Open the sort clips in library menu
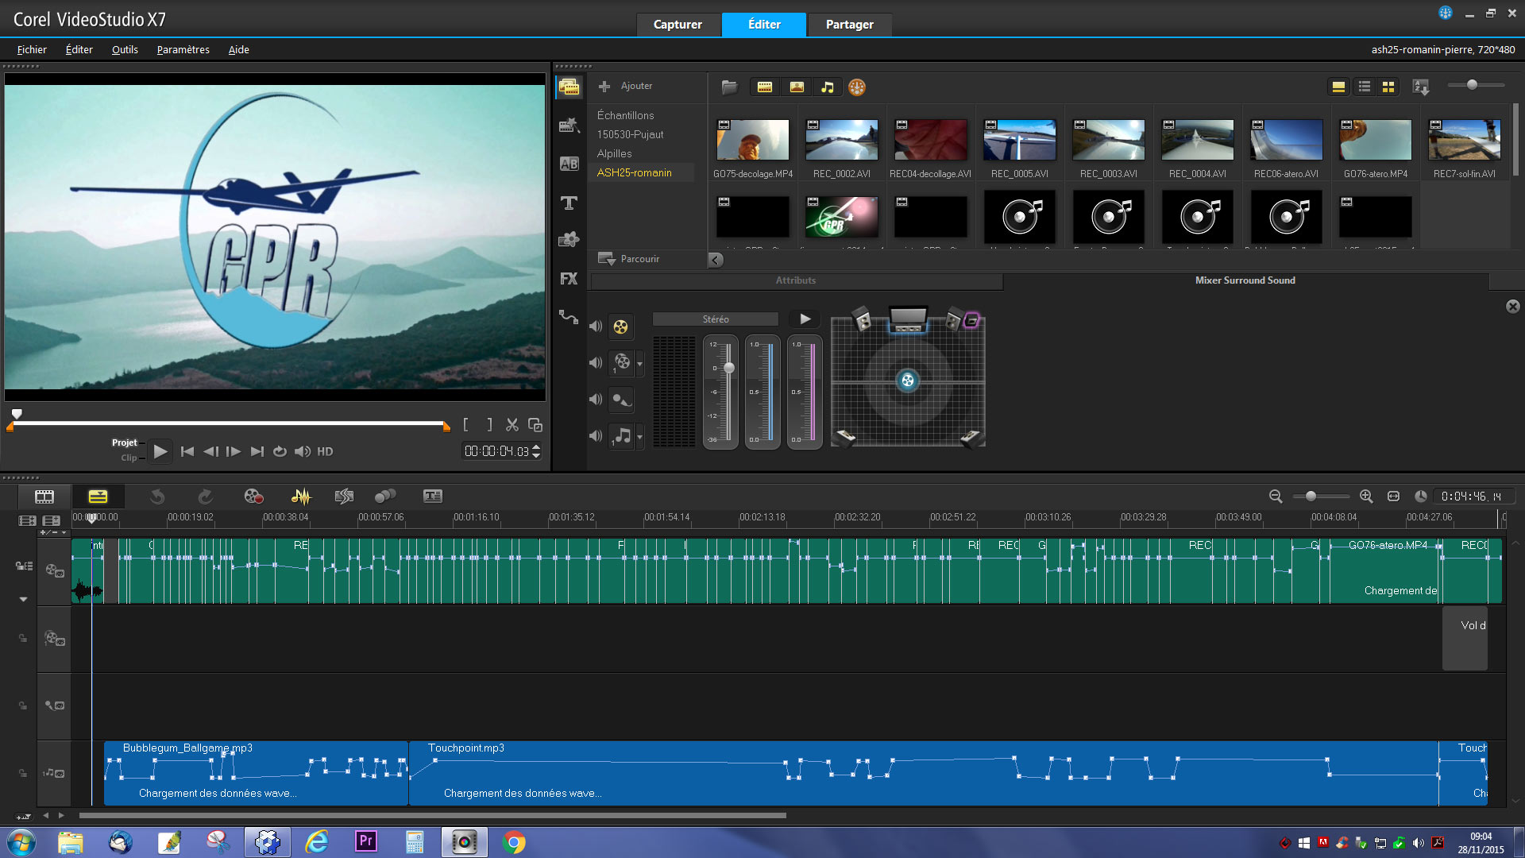 click(x=1421, y=87)
